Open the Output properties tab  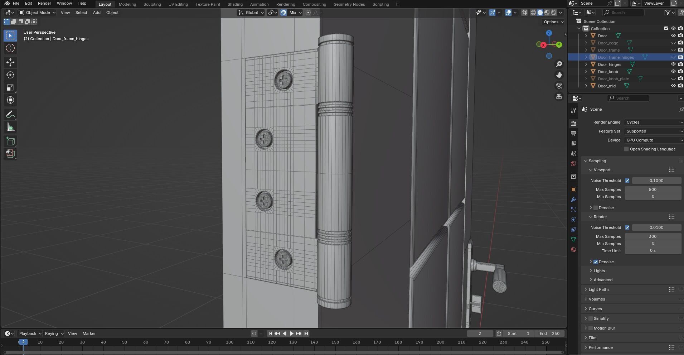pos(573,134)
